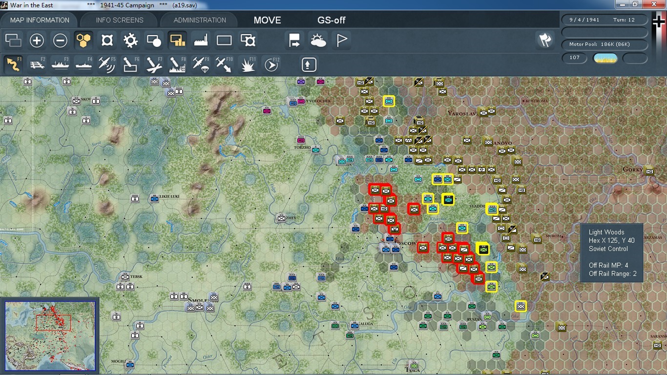Click the outlined pennant flag icon
The width and height of the screenshot is (667, 375).
point(342,41)
